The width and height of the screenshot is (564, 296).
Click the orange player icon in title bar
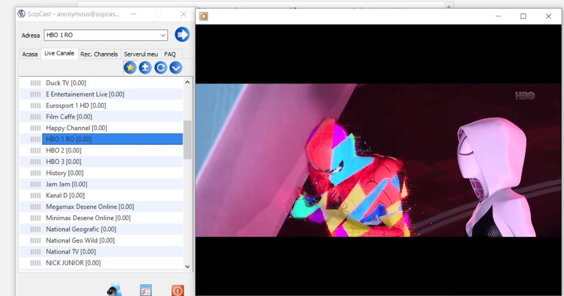click(x=204, y=16)
